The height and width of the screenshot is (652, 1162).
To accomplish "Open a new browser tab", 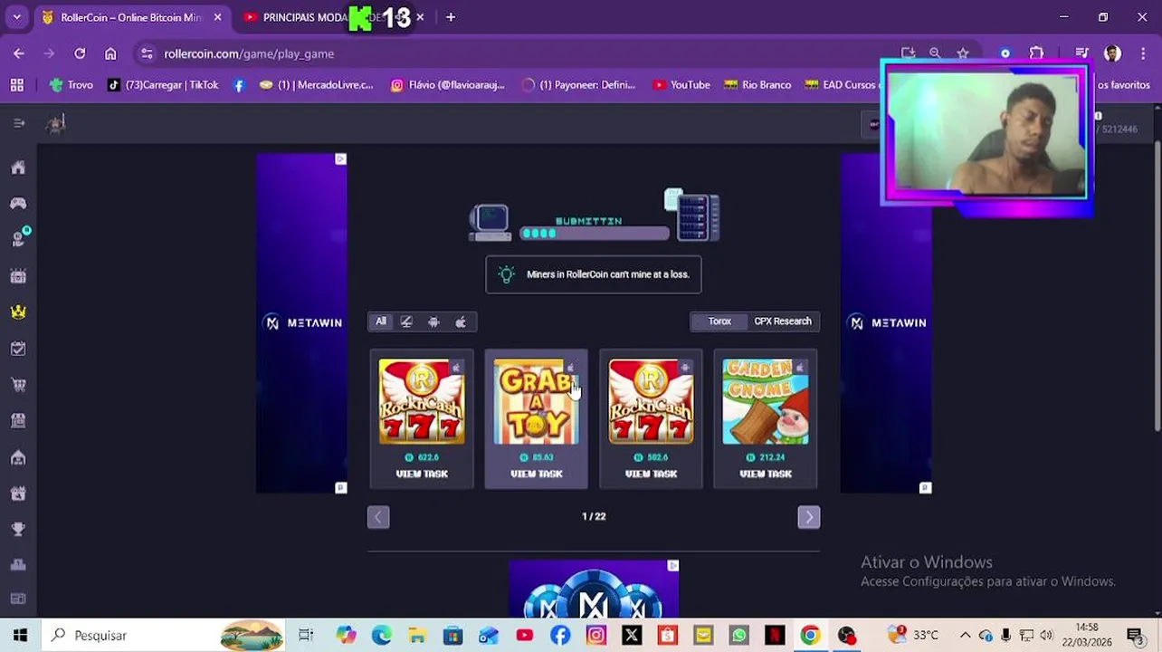I will point(451,17).
